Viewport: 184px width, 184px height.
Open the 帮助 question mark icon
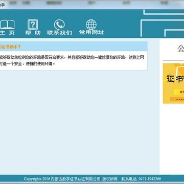[x=33, y=25]
